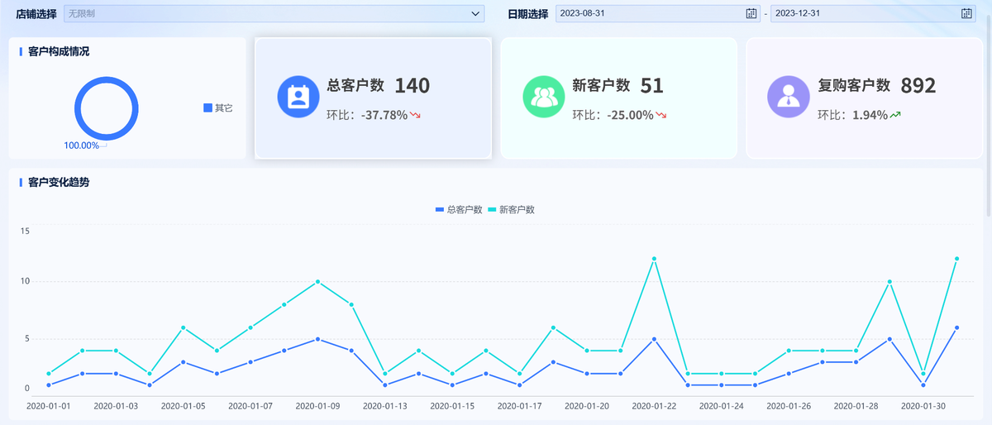Screen dimensions: 992x425
Task: Expand store list via chevron arrow
Action: [475, 13]
